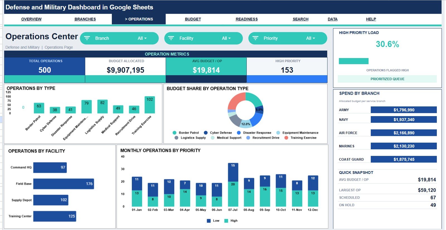Open the Help tab
446x230 pixels.
[371, 19]
